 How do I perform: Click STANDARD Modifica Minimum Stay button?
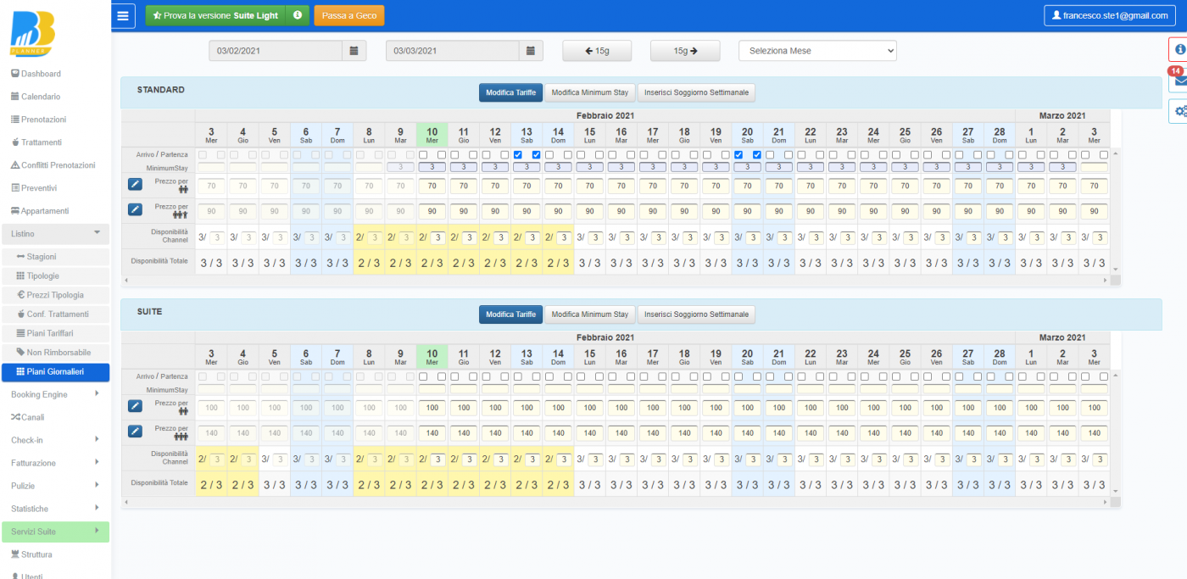(589, 92)
